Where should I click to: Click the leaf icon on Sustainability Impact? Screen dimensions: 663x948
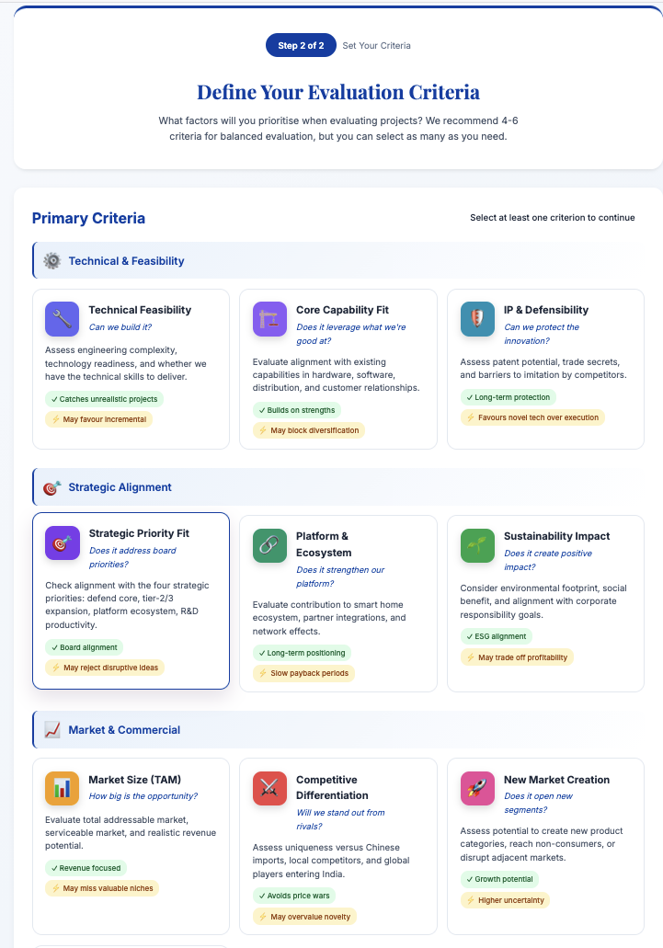(x=476, y=543)
